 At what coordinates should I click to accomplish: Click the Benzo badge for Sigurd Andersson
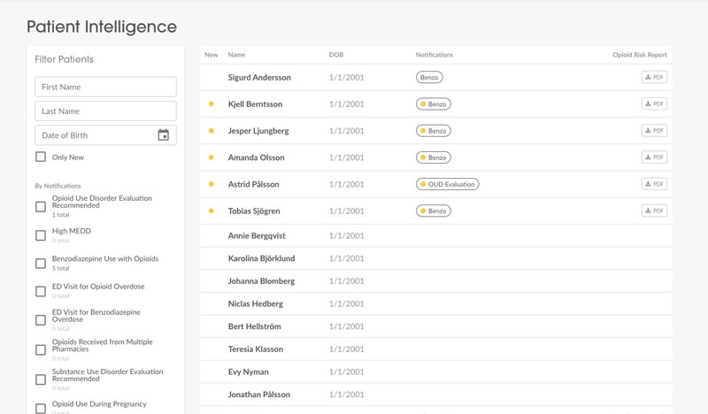tap(429, 78)
